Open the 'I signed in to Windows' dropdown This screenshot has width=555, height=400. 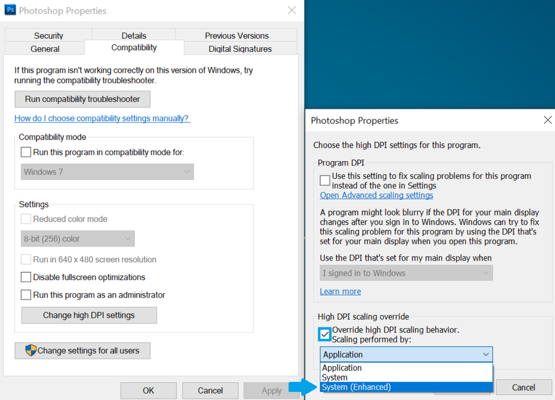(x=406, y=273)
